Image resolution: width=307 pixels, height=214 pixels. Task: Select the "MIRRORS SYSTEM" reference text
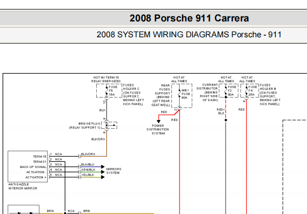[x=114, y=171]
